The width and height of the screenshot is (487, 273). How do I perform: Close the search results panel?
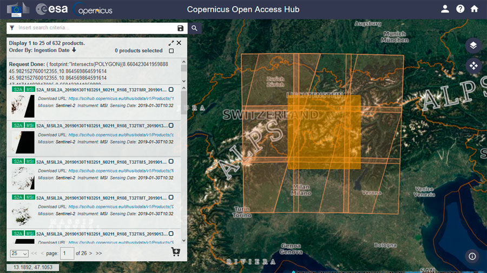[x=179, y=43]
